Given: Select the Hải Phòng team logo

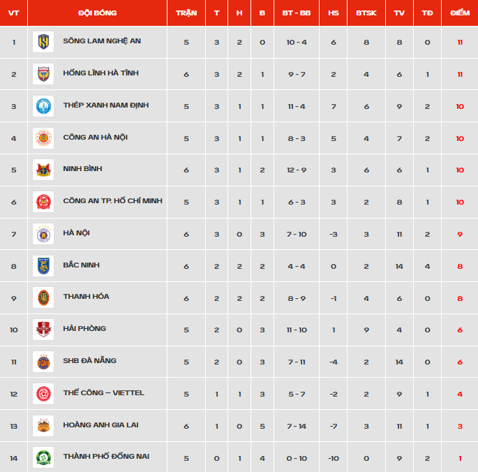Looking at the screenshot, I should [x=43, y=330].
